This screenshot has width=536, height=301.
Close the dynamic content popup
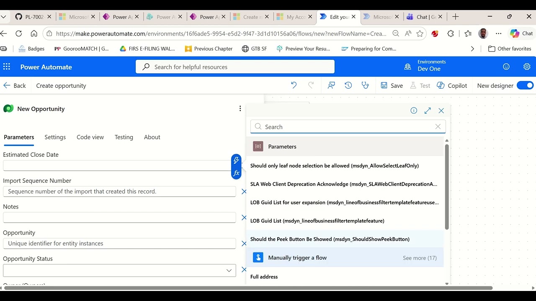441,110
